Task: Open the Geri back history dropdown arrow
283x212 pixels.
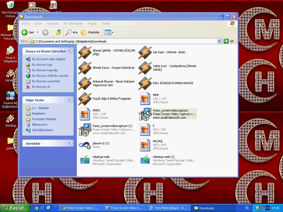Action: click(38, 32)
